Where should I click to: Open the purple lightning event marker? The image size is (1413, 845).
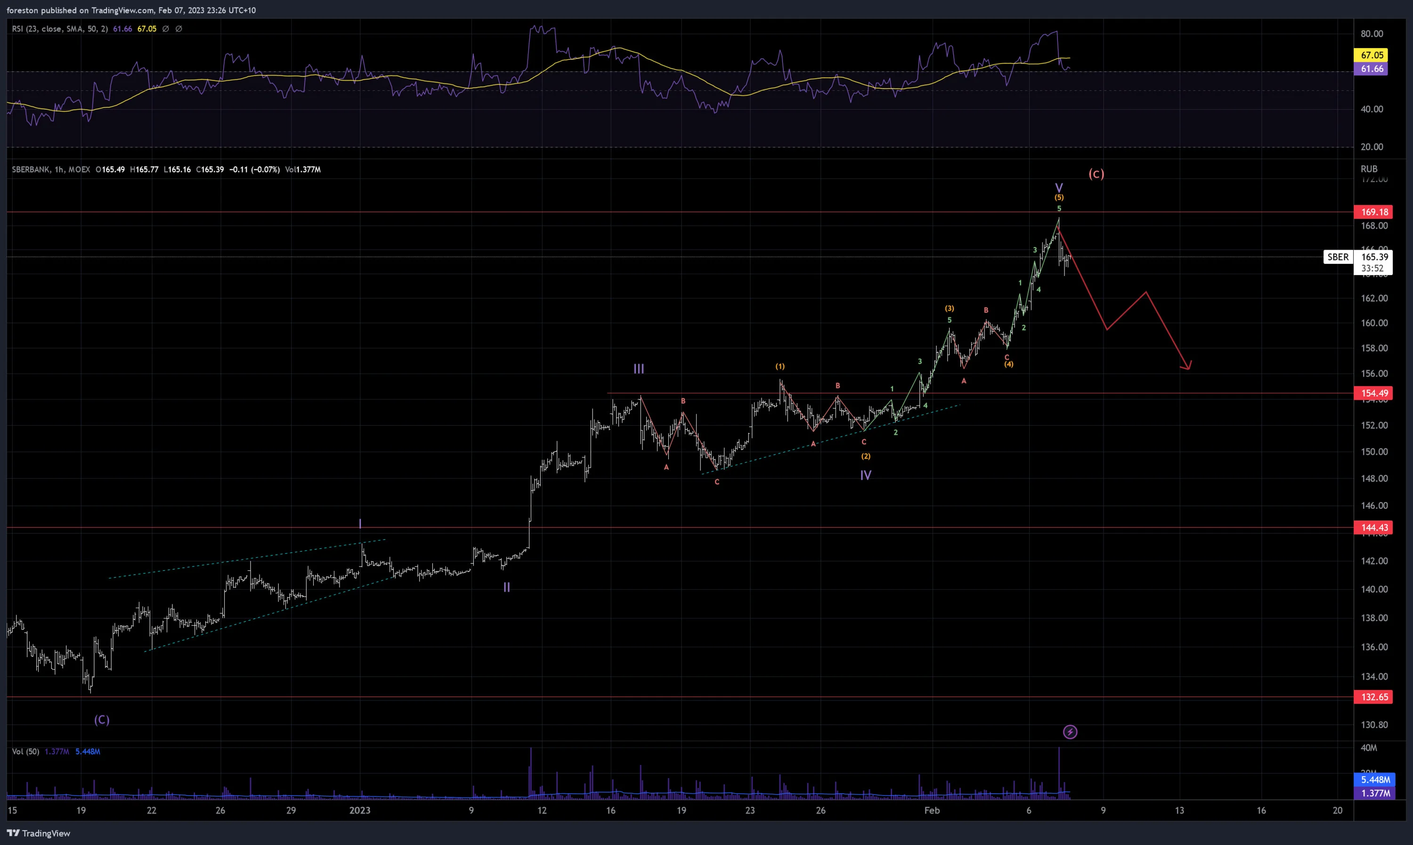pyautogui.click(x=1070, y=731)
